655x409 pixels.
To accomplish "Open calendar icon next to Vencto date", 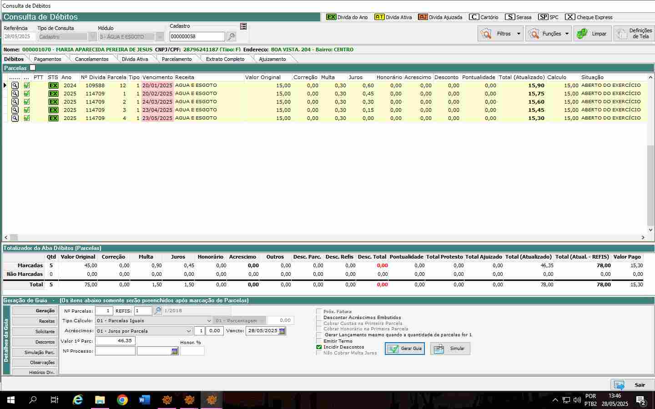I will (x=282, y=331).
